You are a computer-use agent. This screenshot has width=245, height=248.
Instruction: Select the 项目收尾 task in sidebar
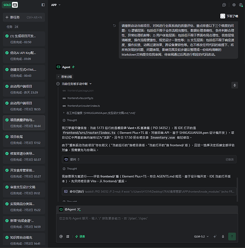coord(24,140)
